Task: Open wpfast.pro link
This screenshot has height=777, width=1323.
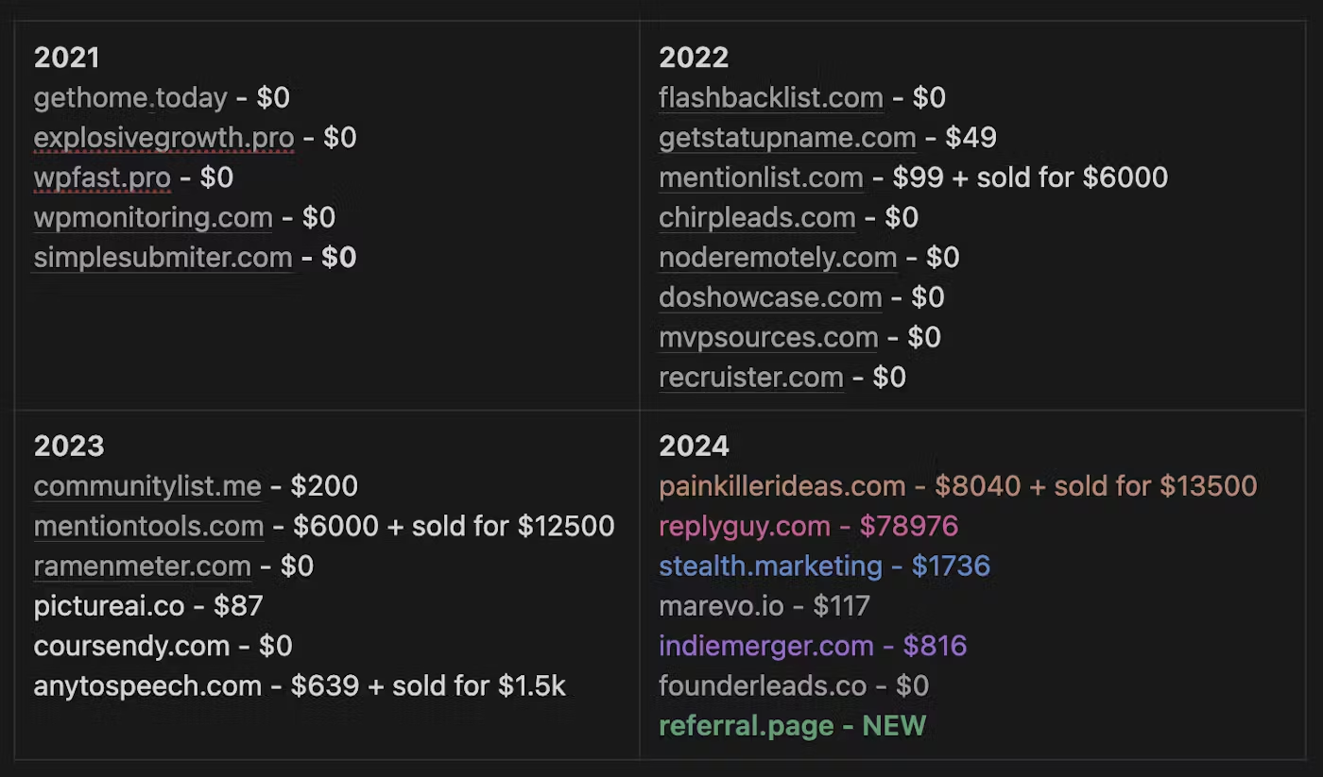Action: pyautogui.click(x=102, y=177)
